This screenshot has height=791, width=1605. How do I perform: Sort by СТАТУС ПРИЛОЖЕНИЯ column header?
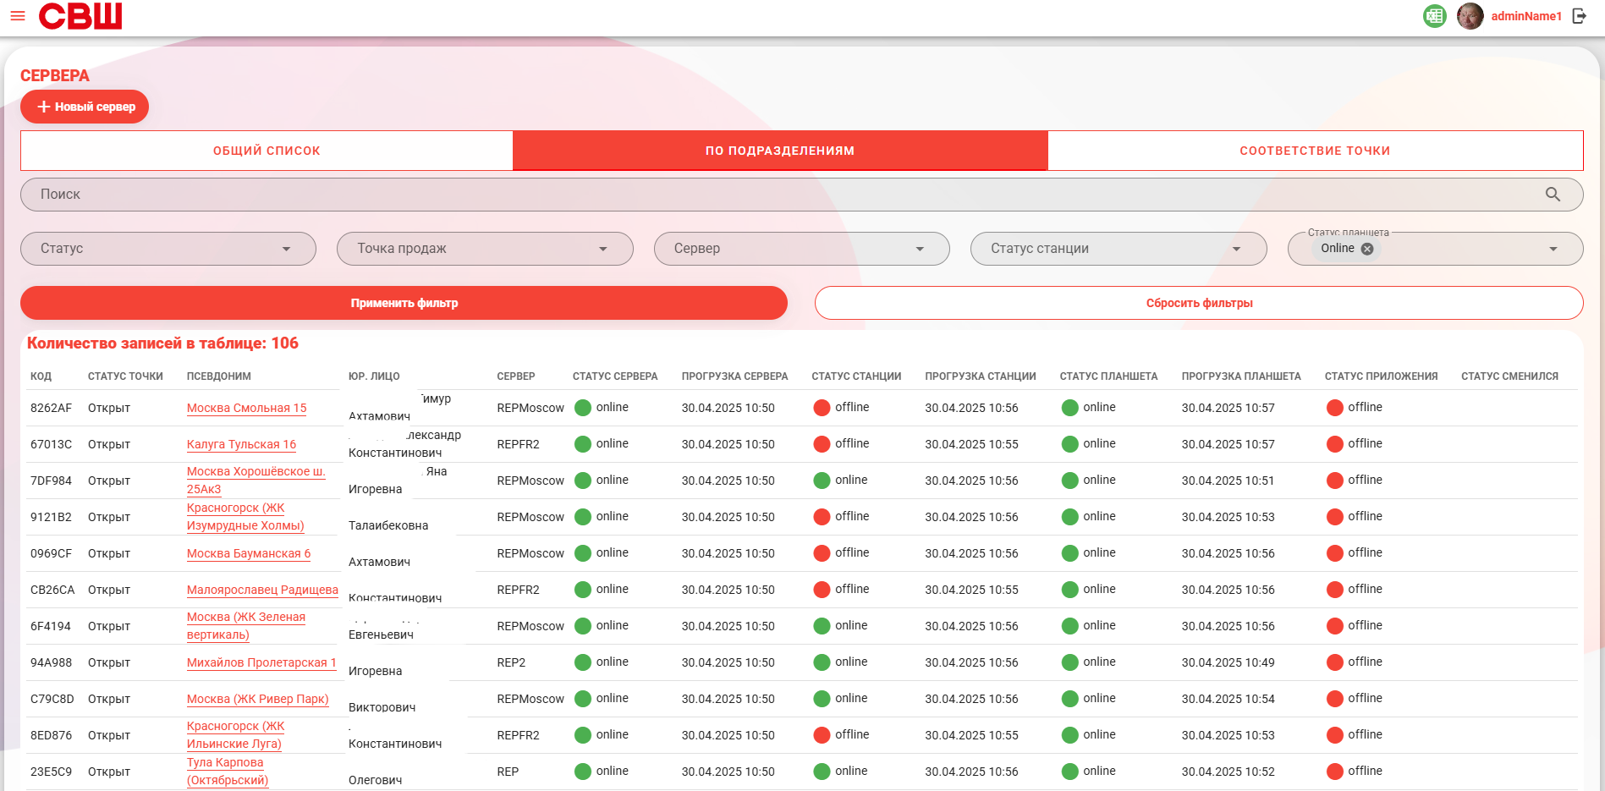(1382, 376)
